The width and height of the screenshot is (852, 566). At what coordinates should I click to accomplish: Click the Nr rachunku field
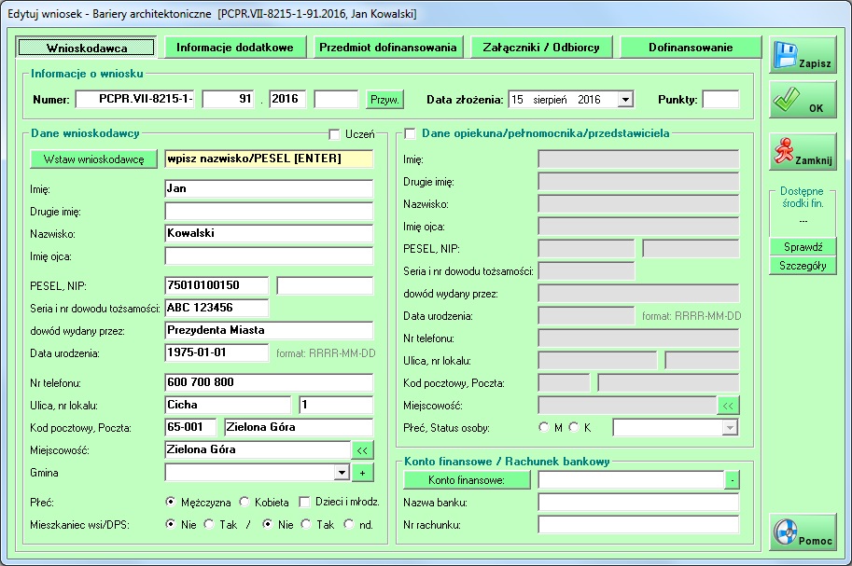click(638, 525)
